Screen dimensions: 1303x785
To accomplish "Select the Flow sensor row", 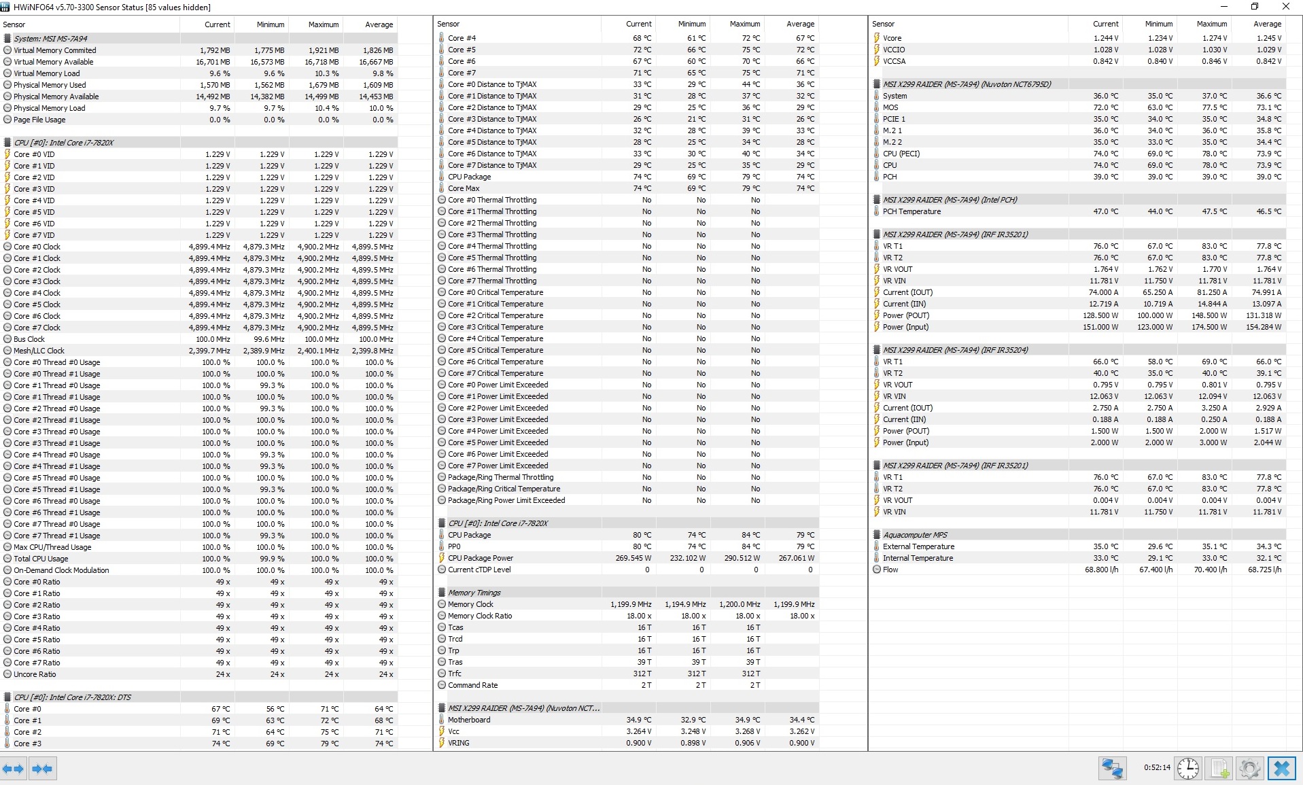I will [1079, 570].
